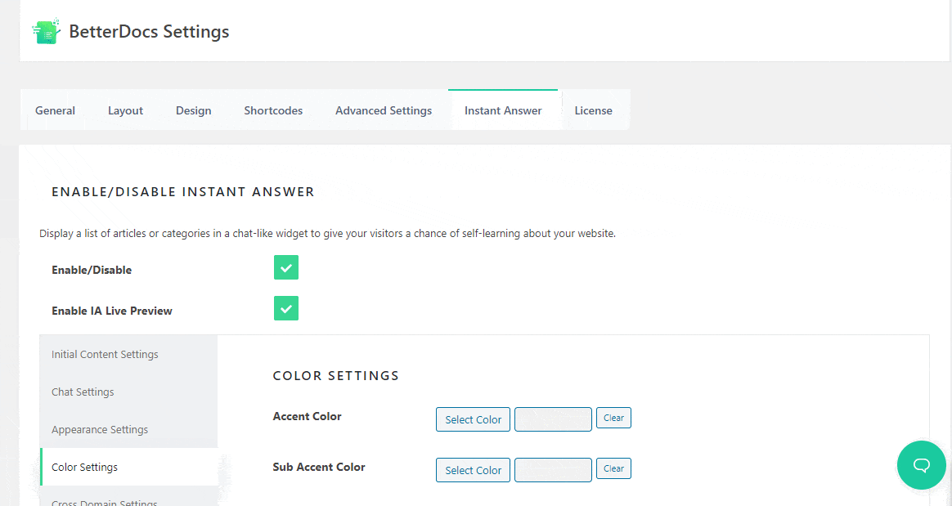952x506 pixels.
Task: Open Chat Settings in sidebar
Action: click(83, 392)
